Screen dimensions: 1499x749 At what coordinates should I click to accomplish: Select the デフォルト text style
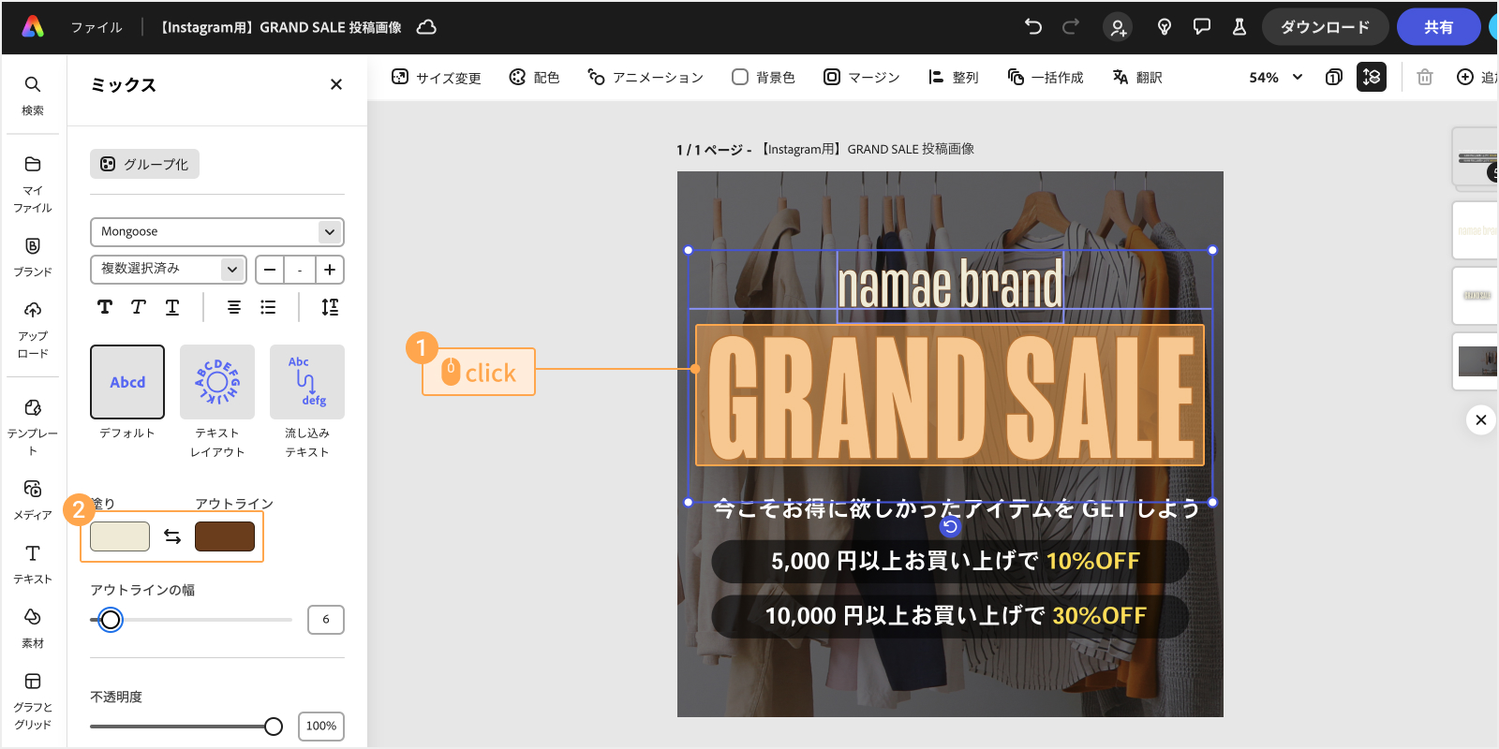[127, 382]
